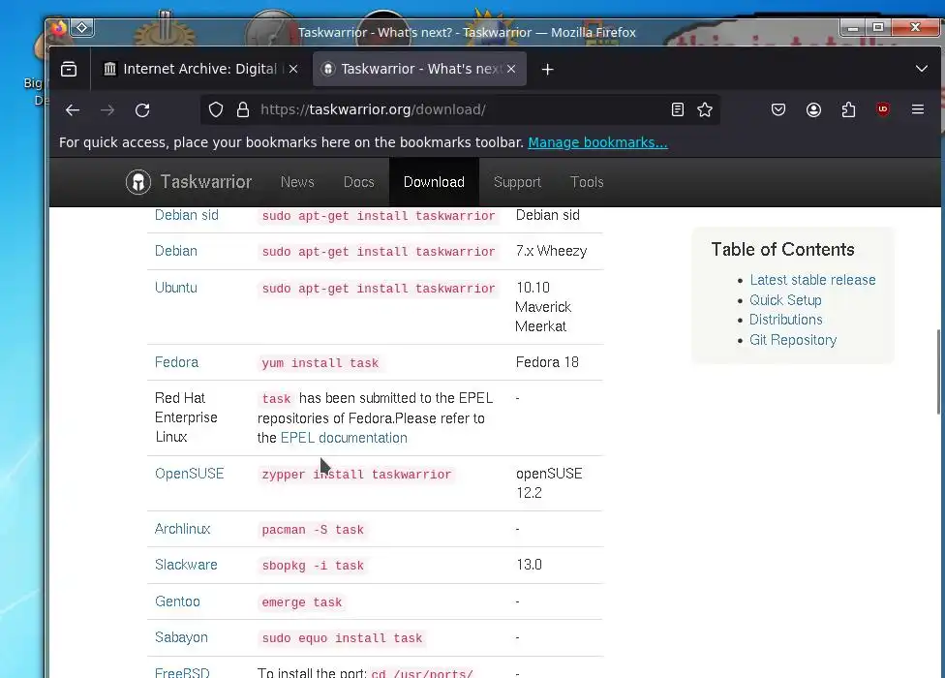Image resolution: width=945 pixels, height=678 pixels.
Task: Select the Taskwarrior - What's next tab
Action: pyautogui.click(x=419, y=70)
